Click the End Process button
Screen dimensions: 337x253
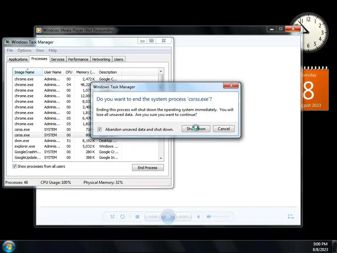click(148, 168)
